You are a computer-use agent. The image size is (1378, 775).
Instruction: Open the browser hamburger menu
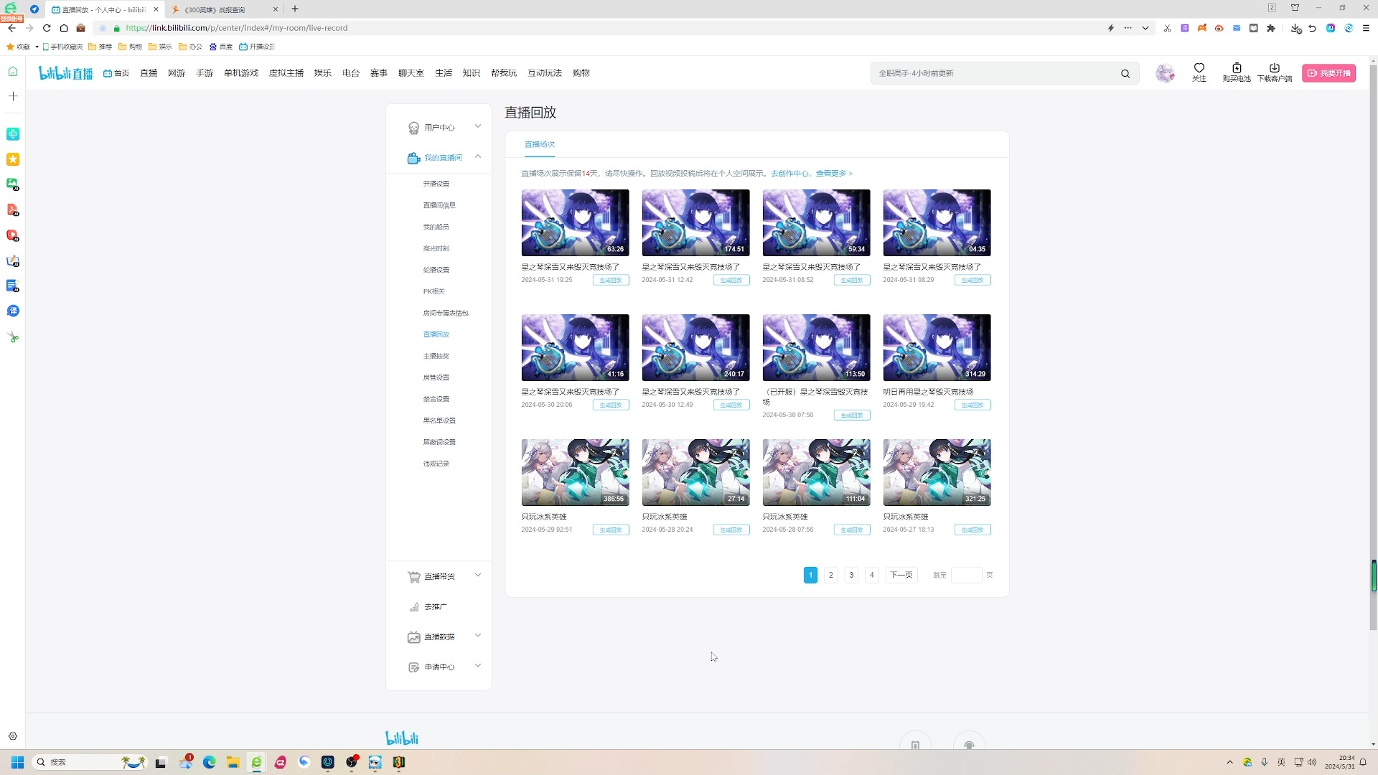tap(1366, 28)
